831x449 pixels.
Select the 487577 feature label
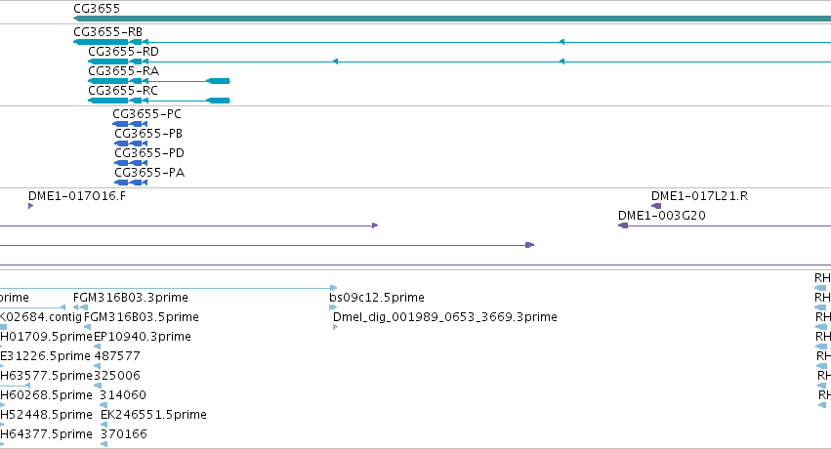pyautogui.click(x=117, y=356)
